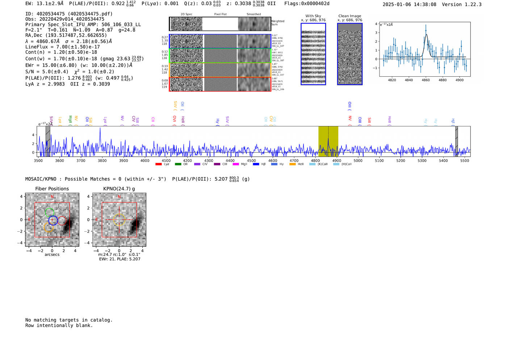This screenshot has height=345, width=507.
Task: Click the red Lyα legend swatch
Action: coord(158,164)
